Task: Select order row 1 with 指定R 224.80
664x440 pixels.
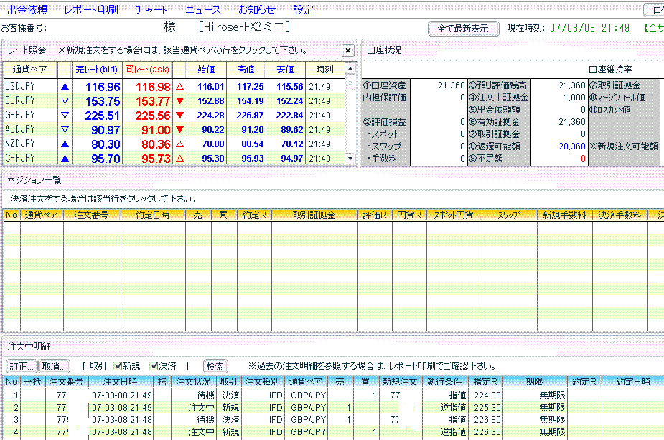Action: pyautogui.click(x=334, y=395)
